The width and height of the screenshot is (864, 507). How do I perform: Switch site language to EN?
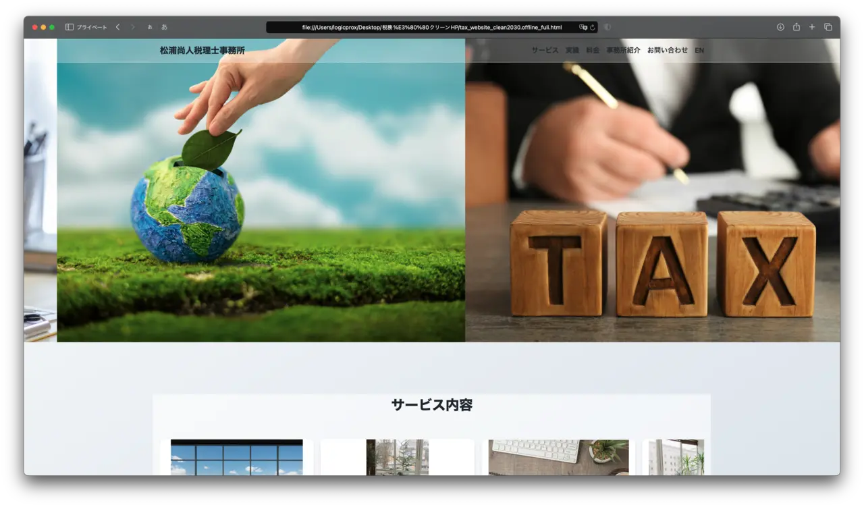click(699, 50)
